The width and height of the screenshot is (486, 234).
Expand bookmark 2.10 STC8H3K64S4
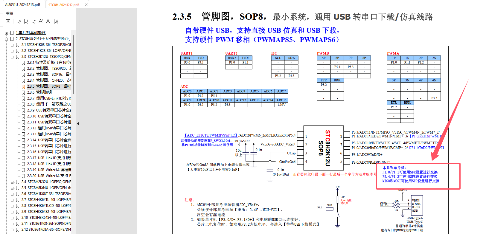pyautogui.click(x=12, y=218)
